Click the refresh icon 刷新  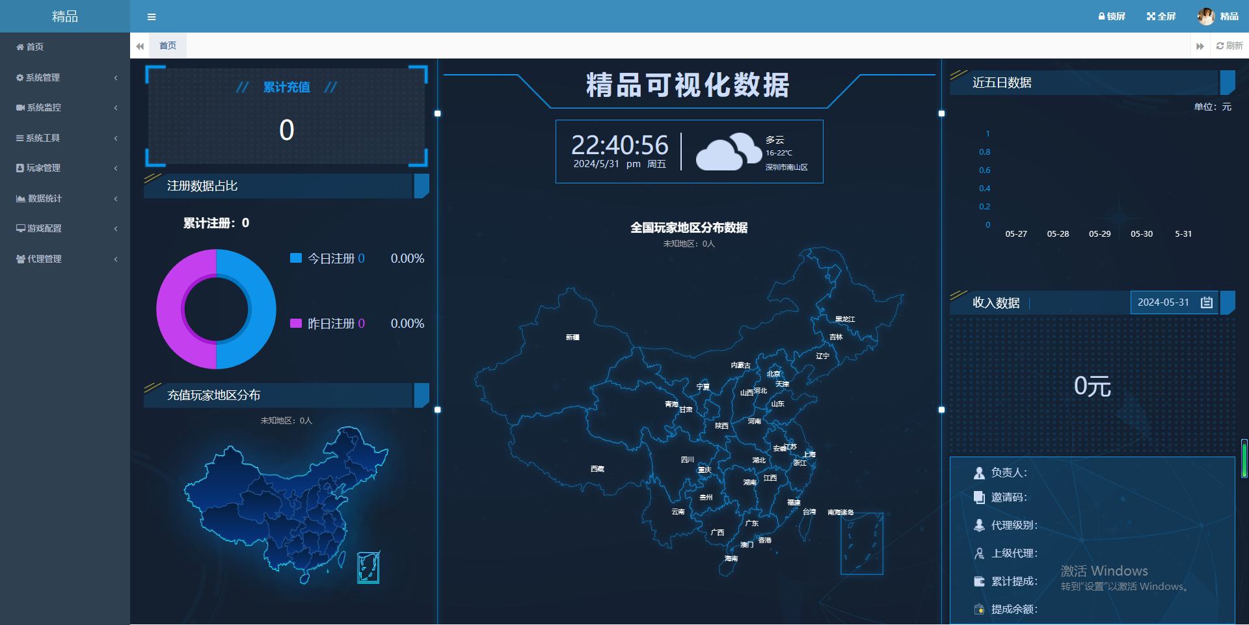[x=1220, y=46]
